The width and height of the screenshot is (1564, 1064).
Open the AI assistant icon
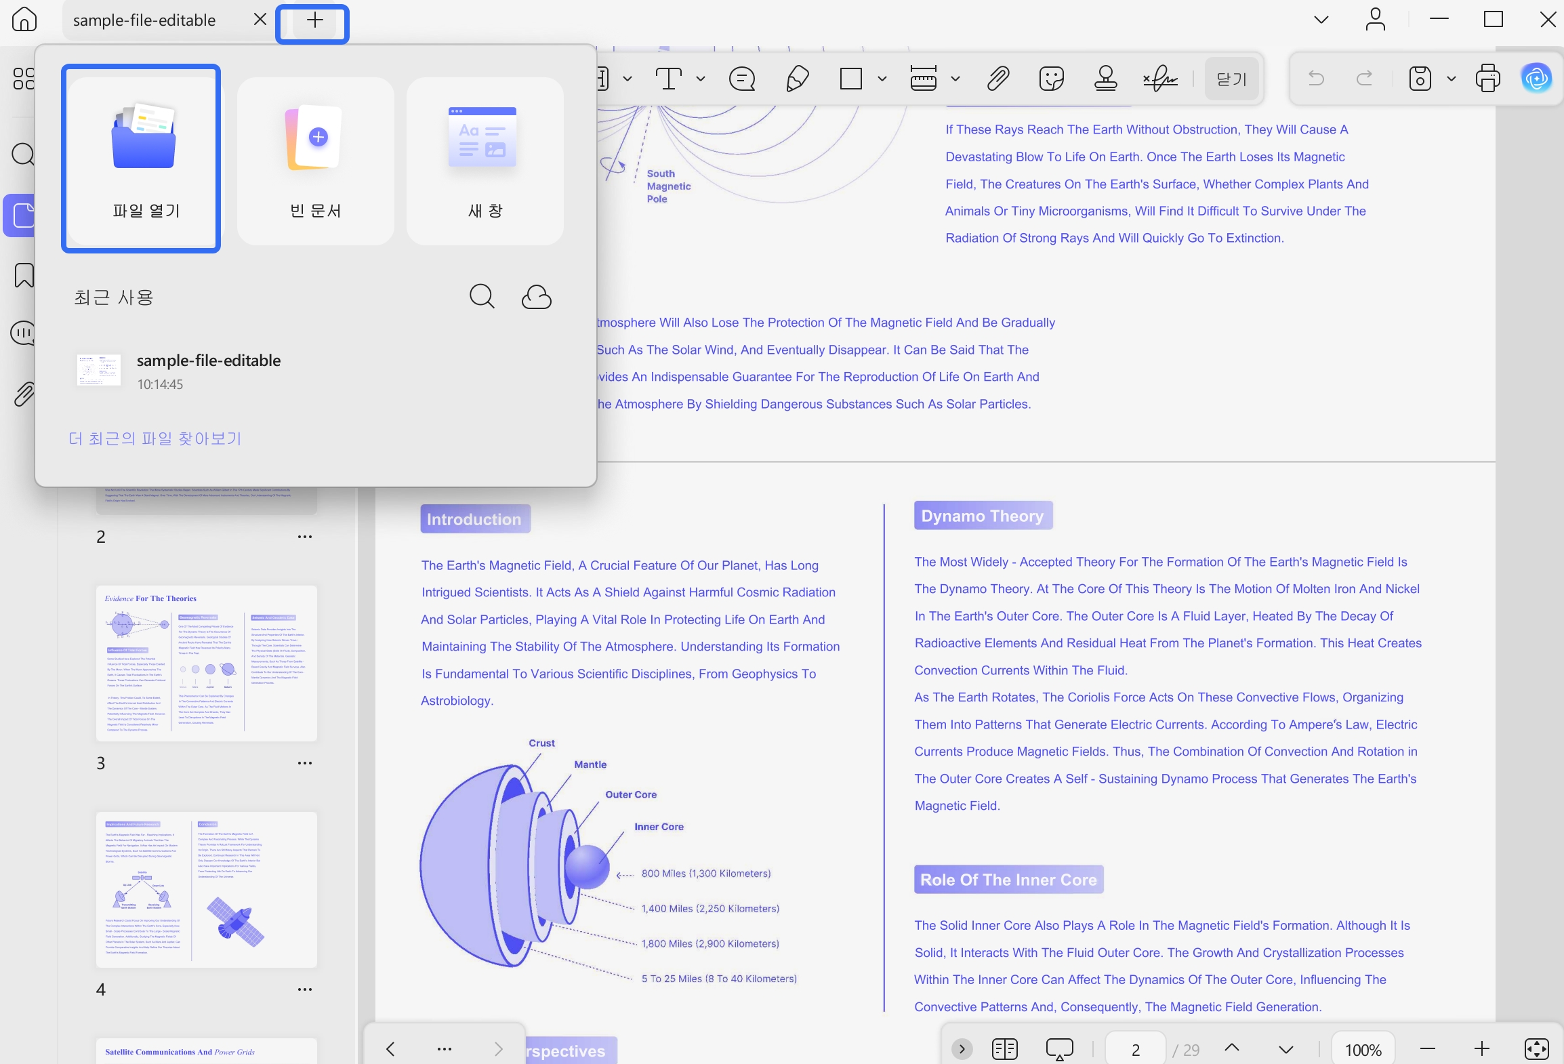click(x=1537, y=79)
